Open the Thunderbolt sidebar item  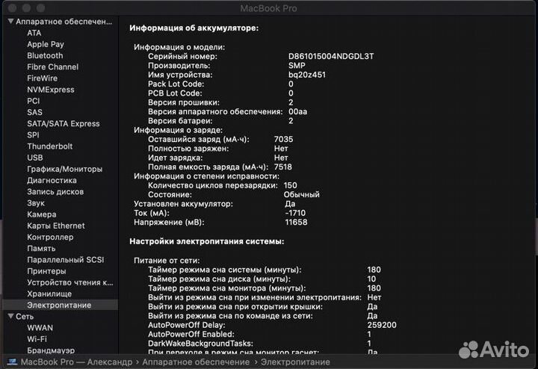pos(50,146)
